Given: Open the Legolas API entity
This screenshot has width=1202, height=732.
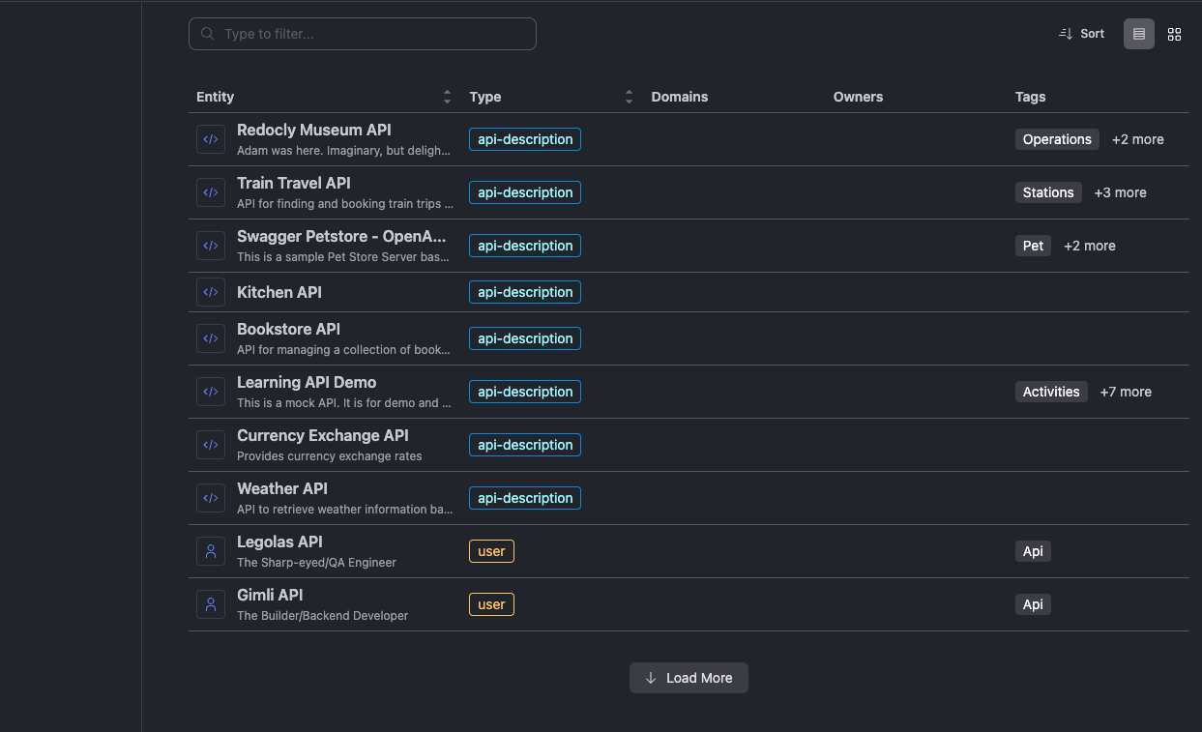Looking at the screenshot, I should [279, 542].
